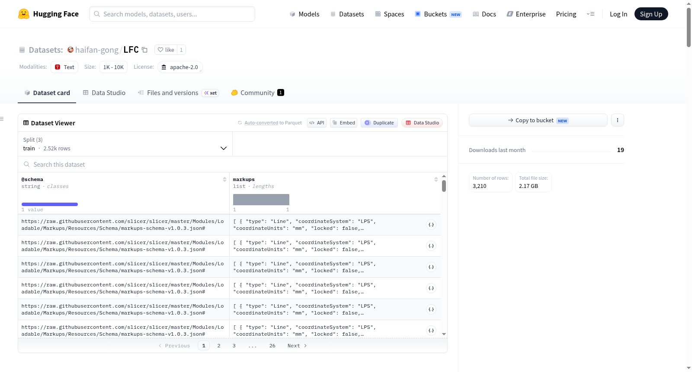Open the API button in Dataset Viewer
The height and width of the screenshot is (372, 692).
(x=317, y=123)
